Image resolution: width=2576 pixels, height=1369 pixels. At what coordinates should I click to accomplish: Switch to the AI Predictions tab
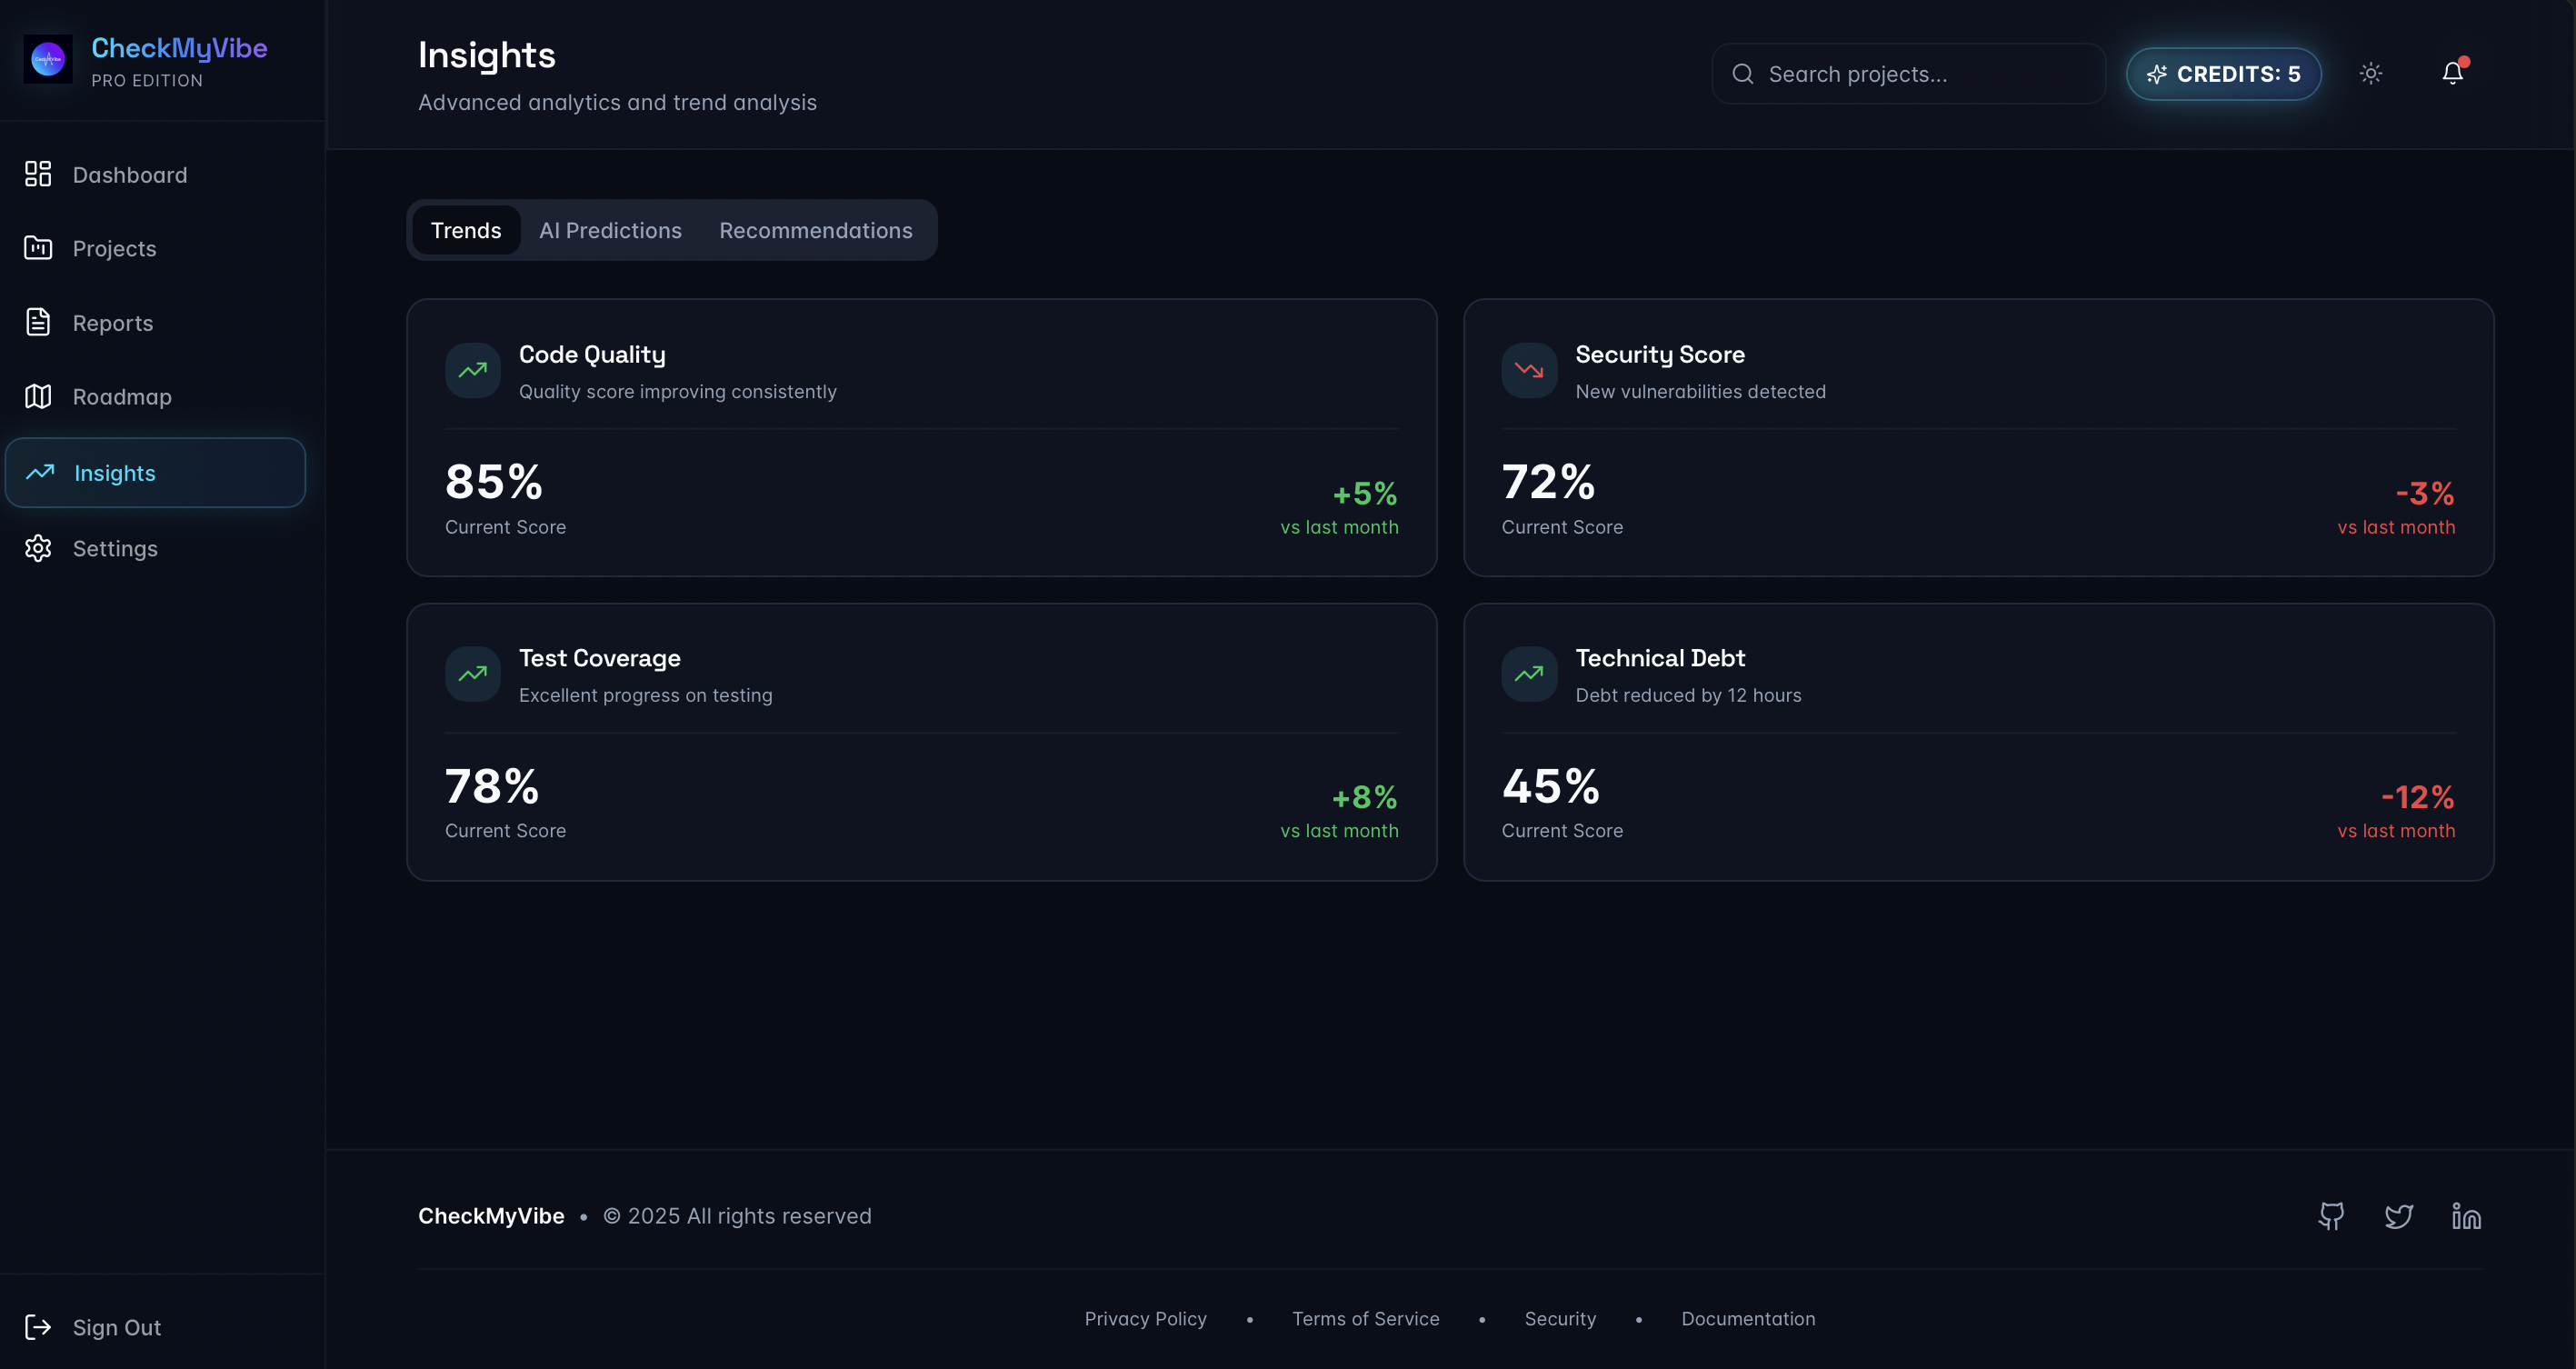610,230
